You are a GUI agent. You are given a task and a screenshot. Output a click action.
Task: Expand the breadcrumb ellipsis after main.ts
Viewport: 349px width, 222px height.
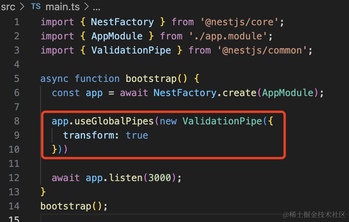[x=96, y=7]
